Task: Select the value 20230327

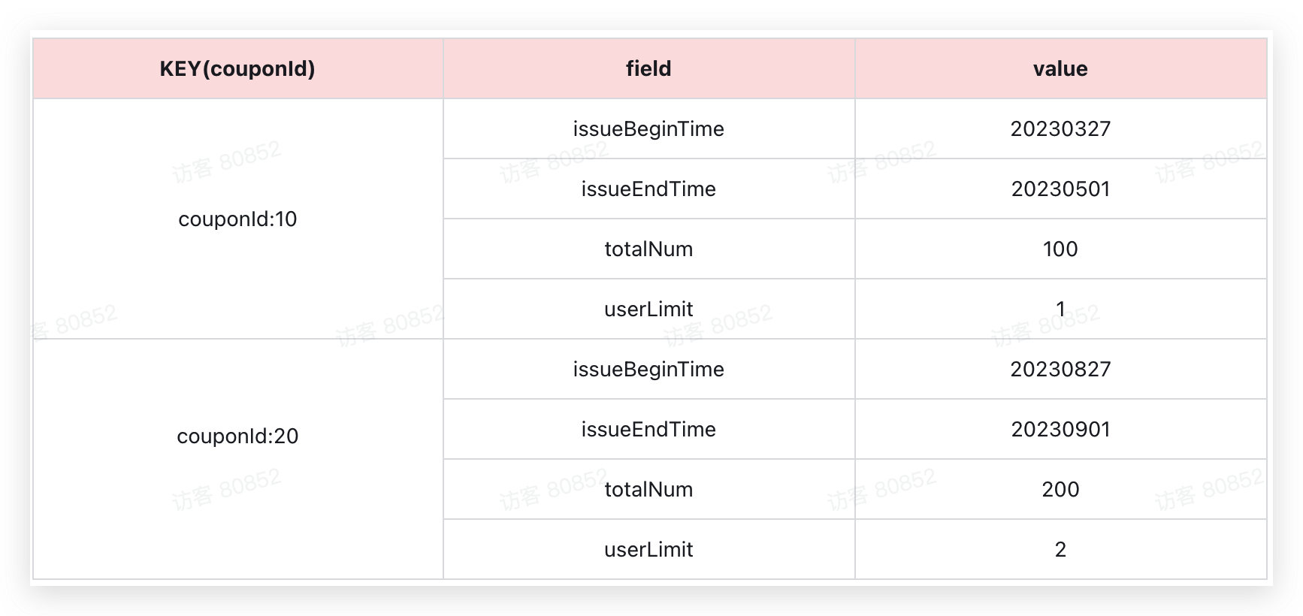Action: point(1060,129)
